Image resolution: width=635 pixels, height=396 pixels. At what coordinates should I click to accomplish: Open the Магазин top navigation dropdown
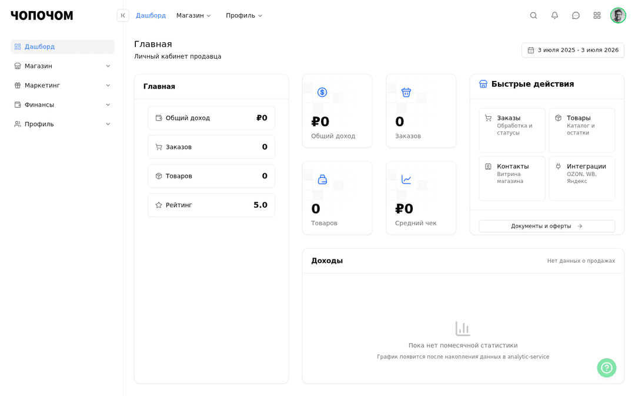193,15
